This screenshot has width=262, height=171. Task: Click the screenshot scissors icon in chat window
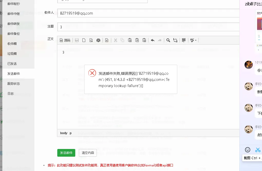click(258, 150)
